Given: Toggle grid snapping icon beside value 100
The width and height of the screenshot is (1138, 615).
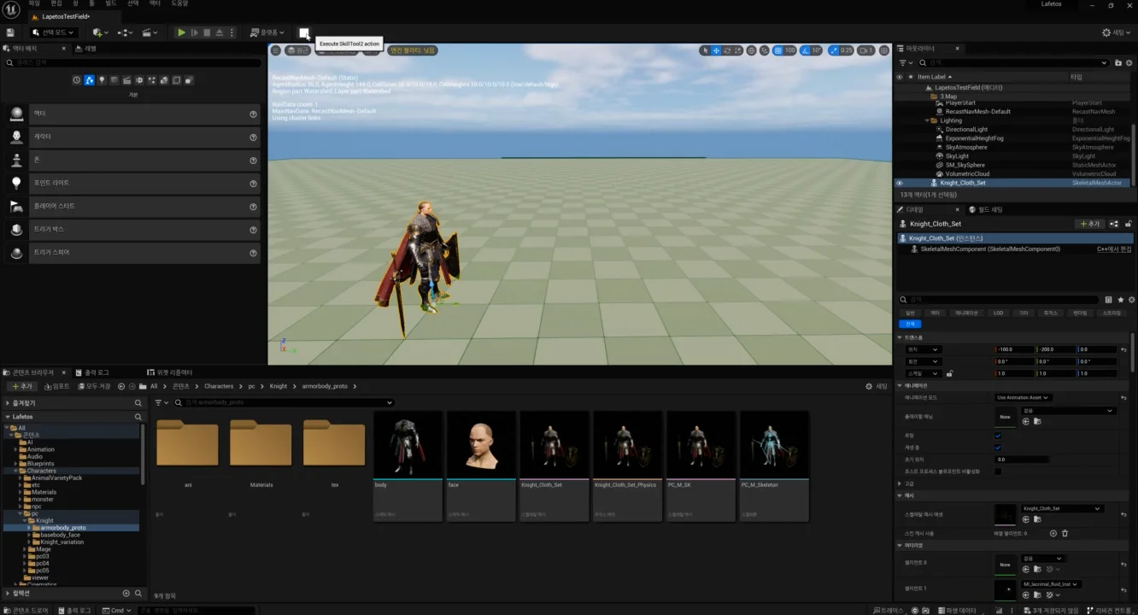Looking at the screenshot, I should click(777, 50).
